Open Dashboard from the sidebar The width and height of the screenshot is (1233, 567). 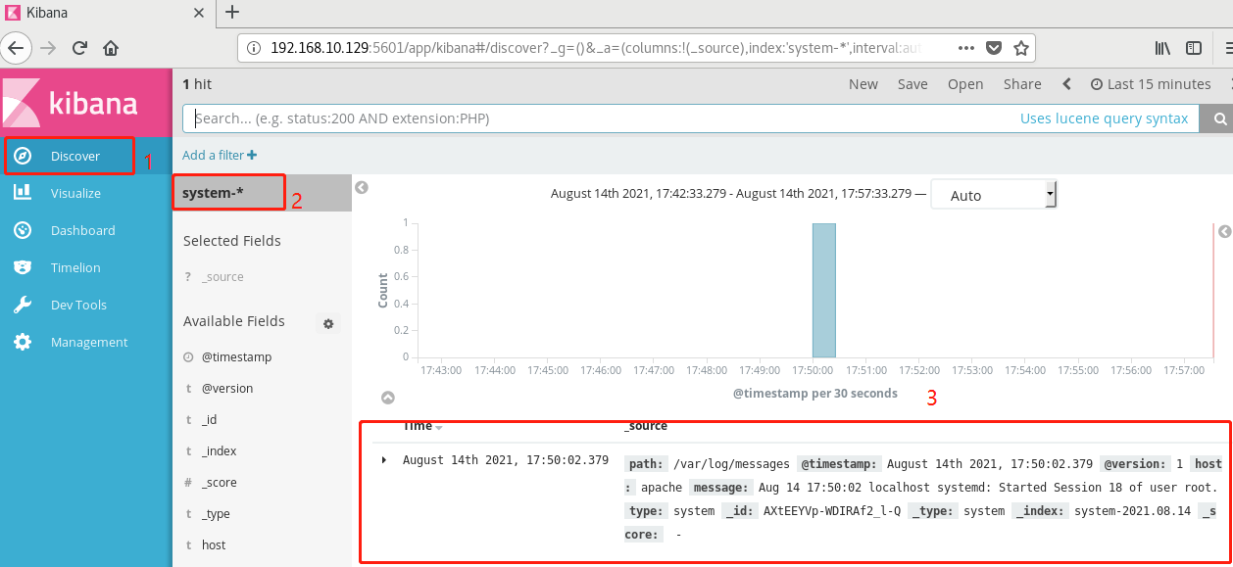[x=82, y=230]
